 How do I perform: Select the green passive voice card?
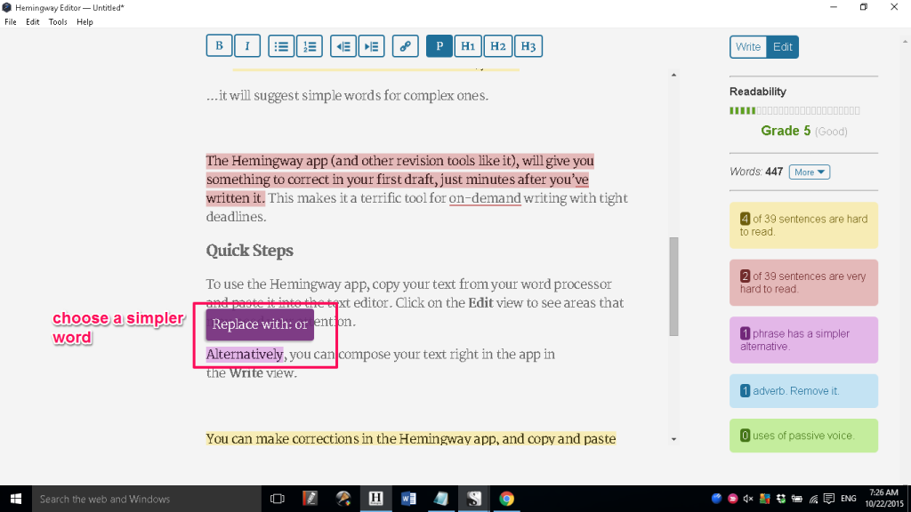coord(803,436)
